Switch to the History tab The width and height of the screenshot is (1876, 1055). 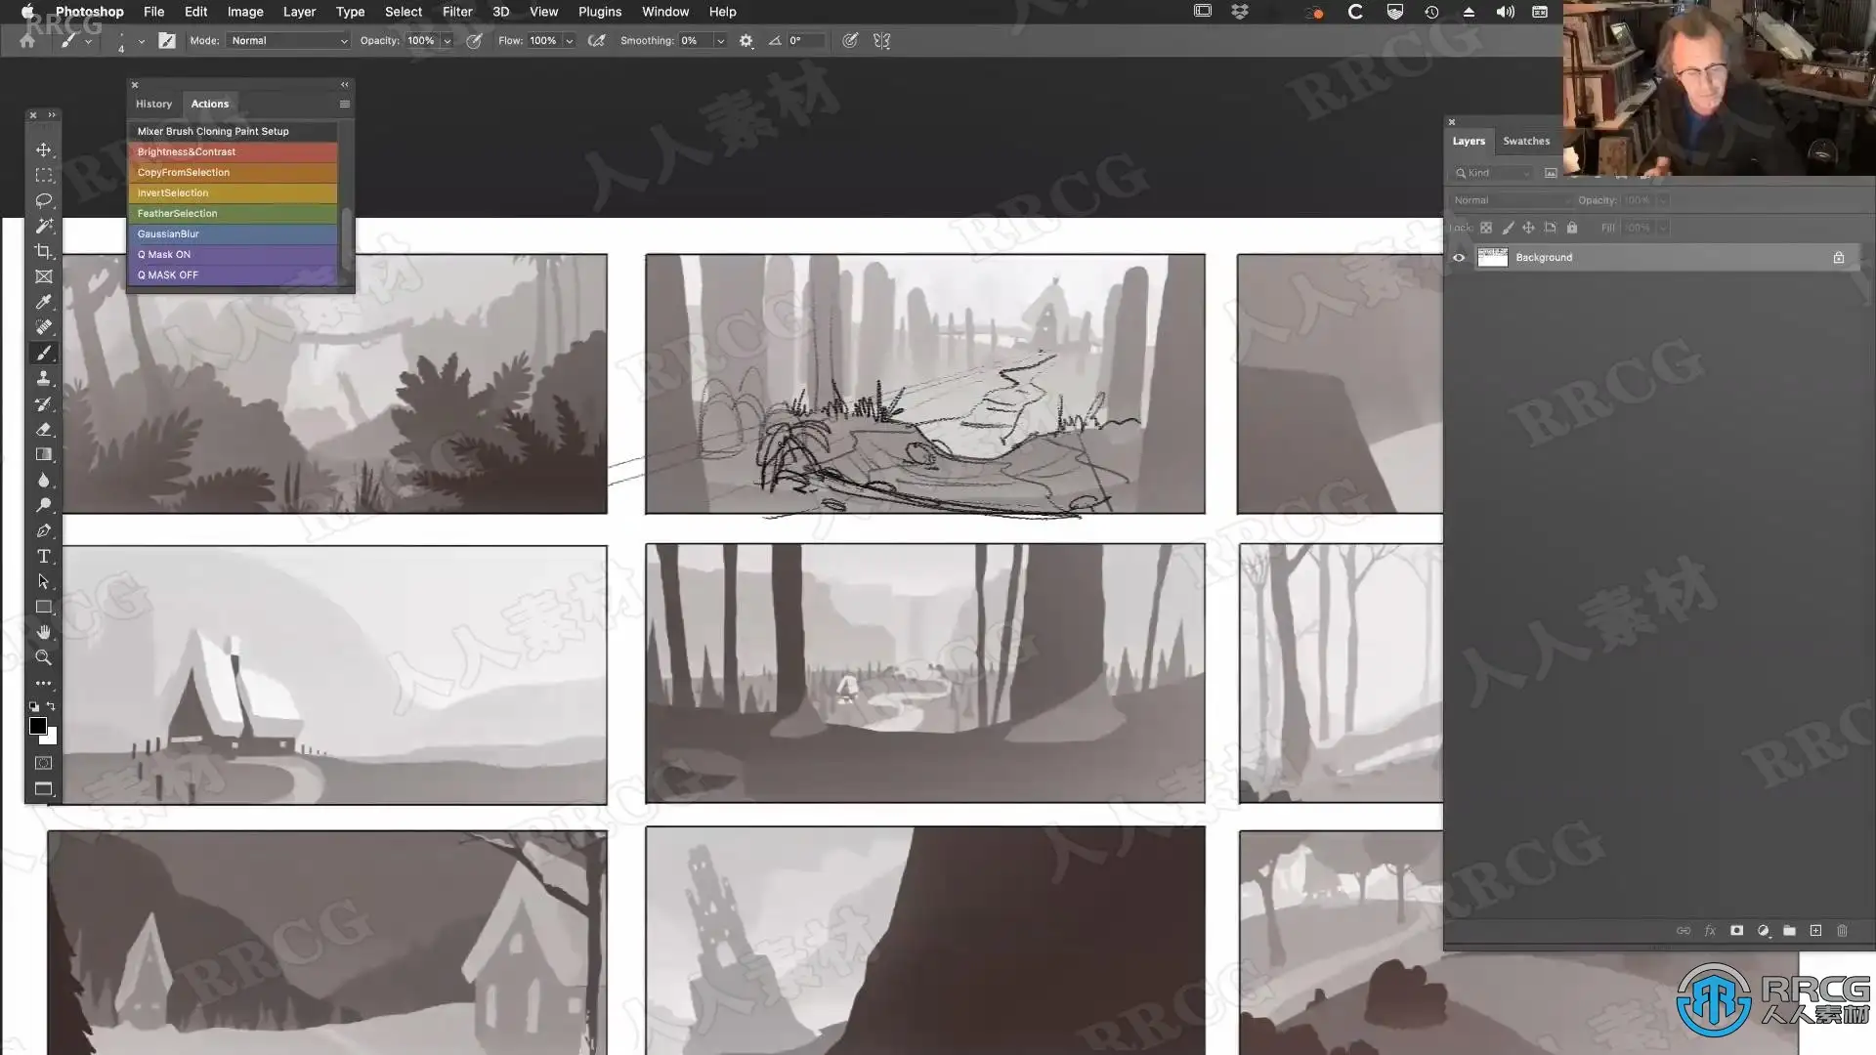[153, 104]
